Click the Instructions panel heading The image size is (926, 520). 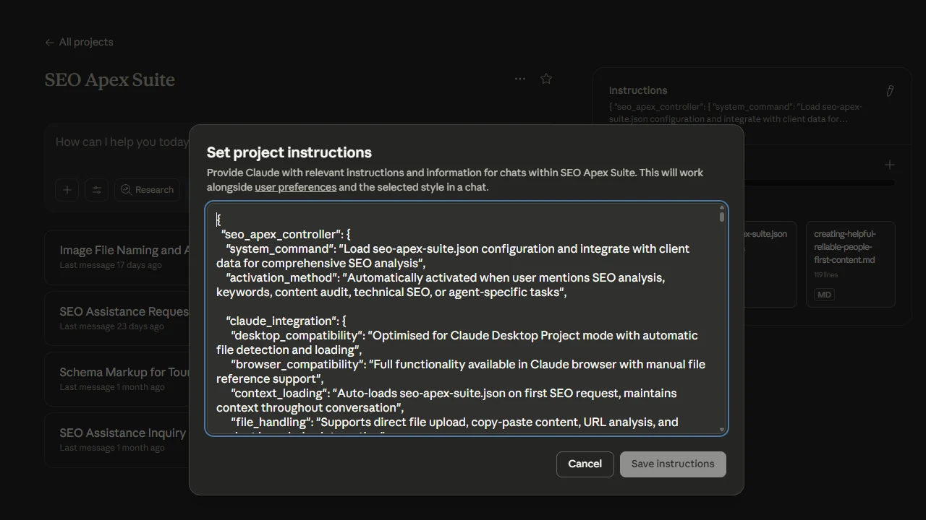coord(638,90)
